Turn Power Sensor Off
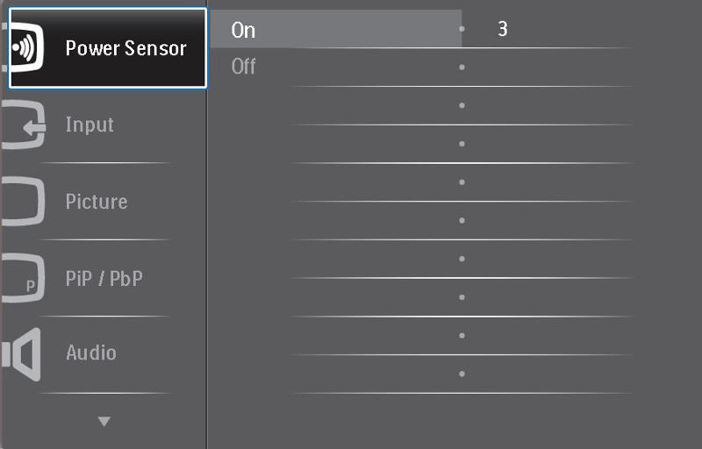 pyautogui.click(x=243, y=67)
